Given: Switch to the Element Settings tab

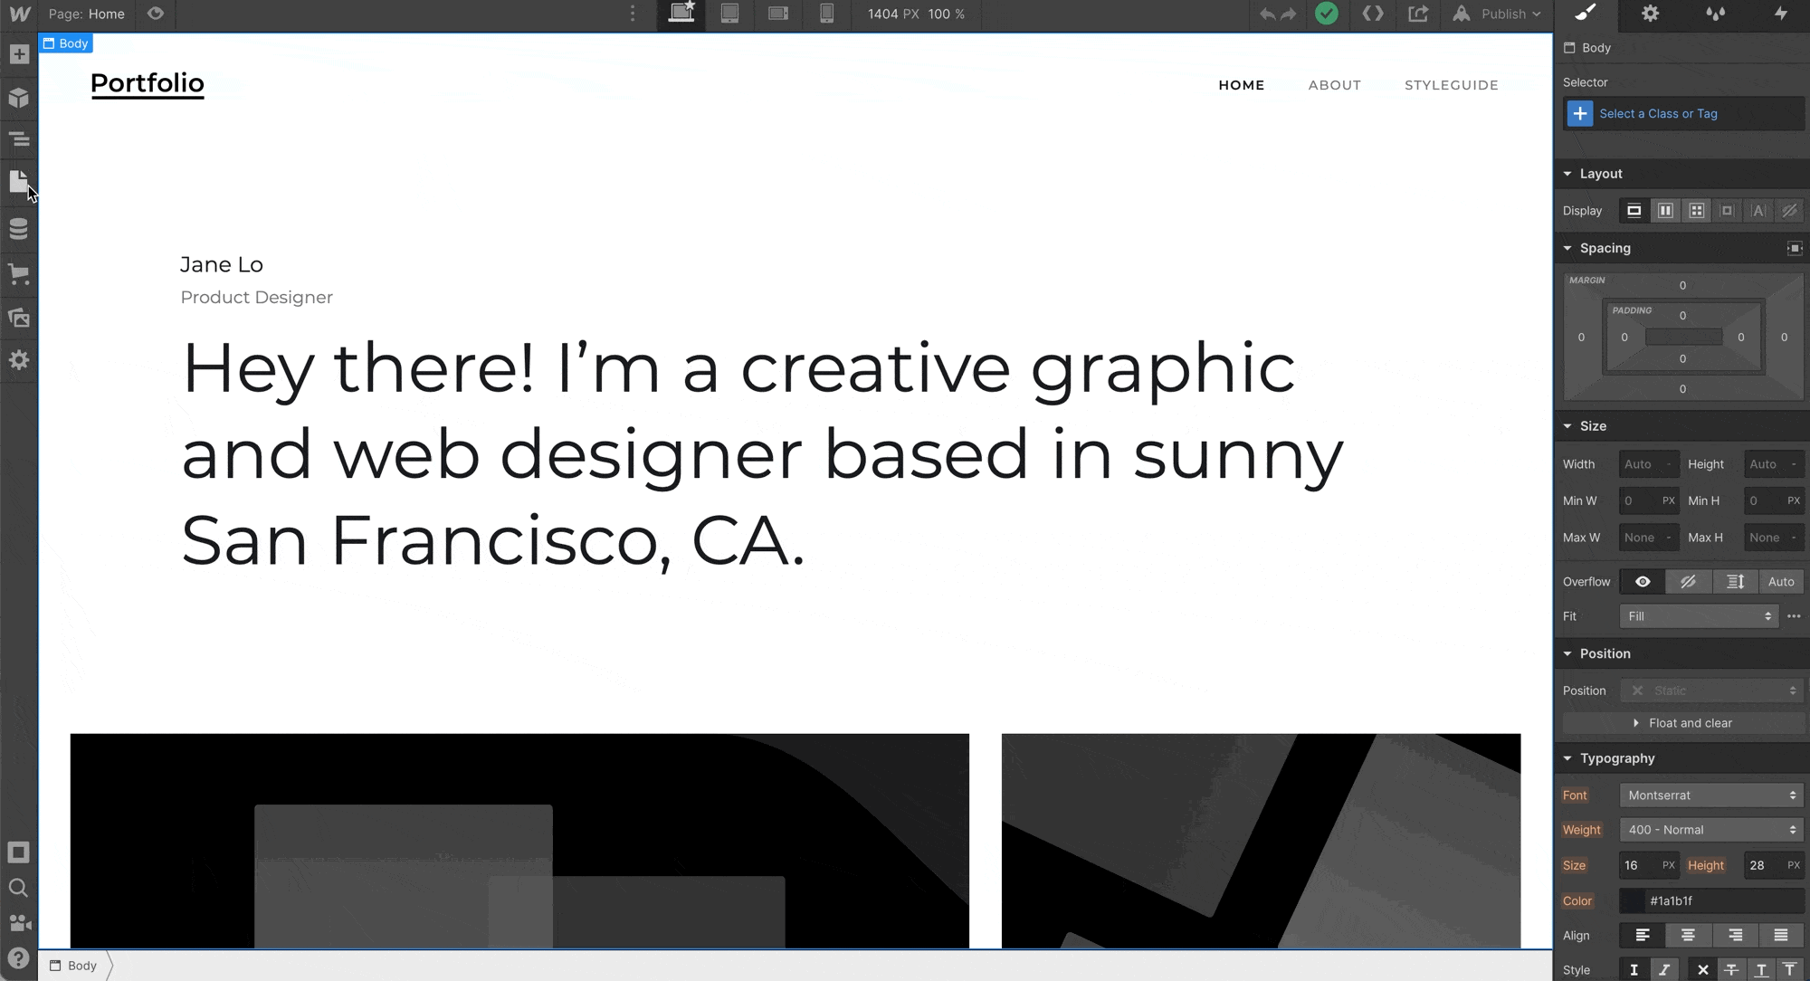Looking at the screenshot, I should coord(1650,14).
